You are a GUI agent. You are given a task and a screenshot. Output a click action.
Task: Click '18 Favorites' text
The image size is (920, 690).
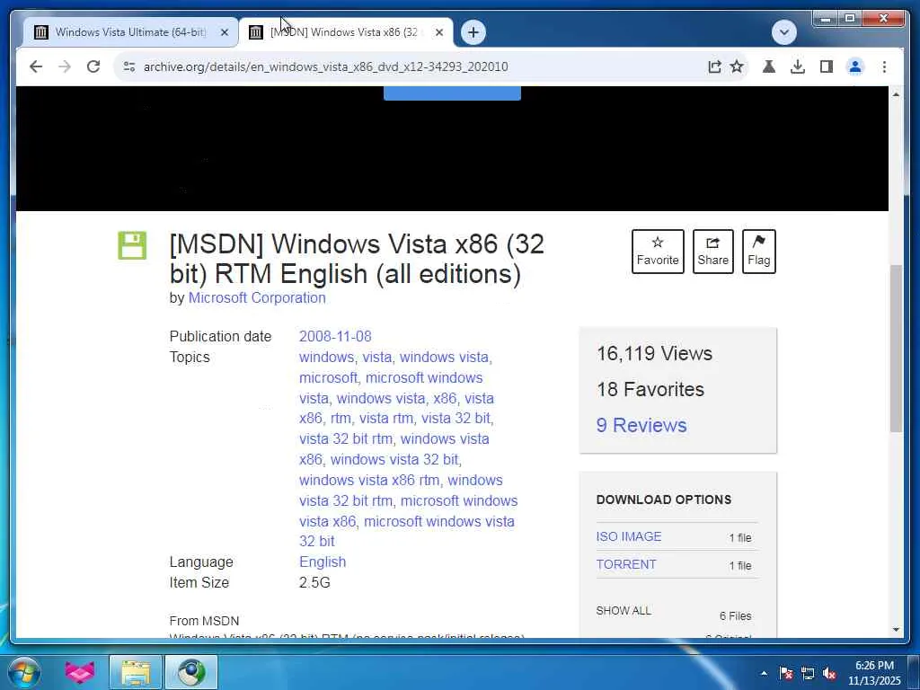(650, 389)
